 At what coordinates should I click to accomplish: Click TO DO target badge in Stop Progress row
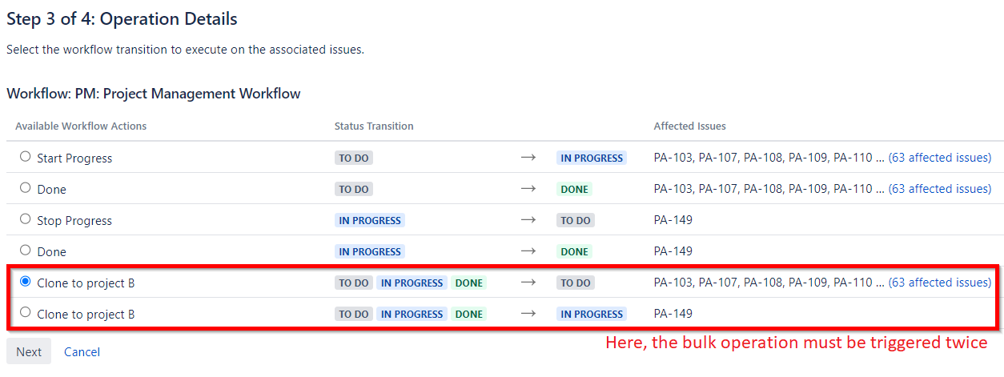[576, 221]
